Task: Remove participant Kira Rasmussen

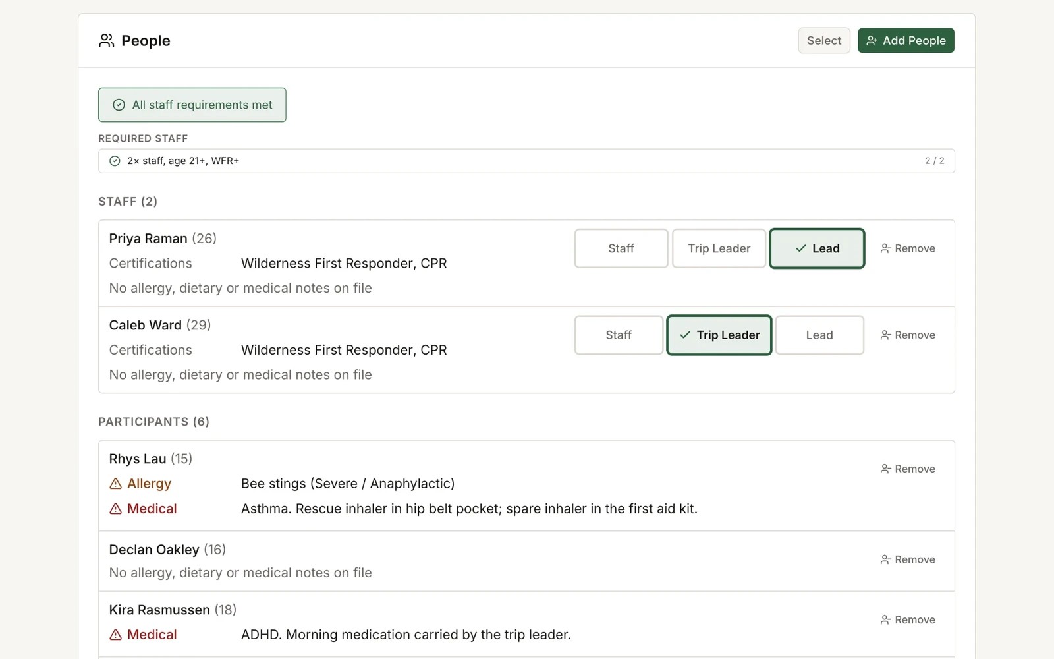Action: pos(908,620)
